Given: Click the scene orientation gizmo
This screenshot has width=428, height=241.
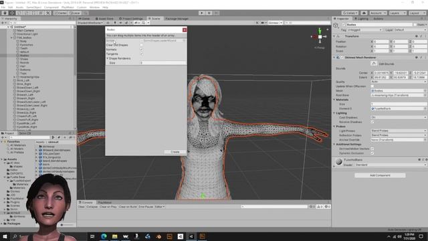Looking at the screenshot, I should 320,37.
